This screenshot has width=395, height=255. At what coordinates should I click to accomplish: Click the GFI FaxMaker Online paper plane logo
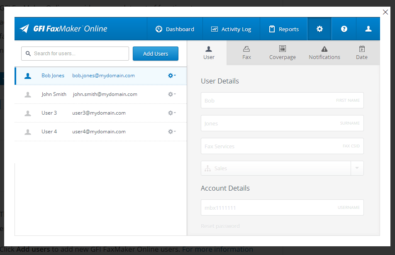pyautogui.click(x=24, y=29)
